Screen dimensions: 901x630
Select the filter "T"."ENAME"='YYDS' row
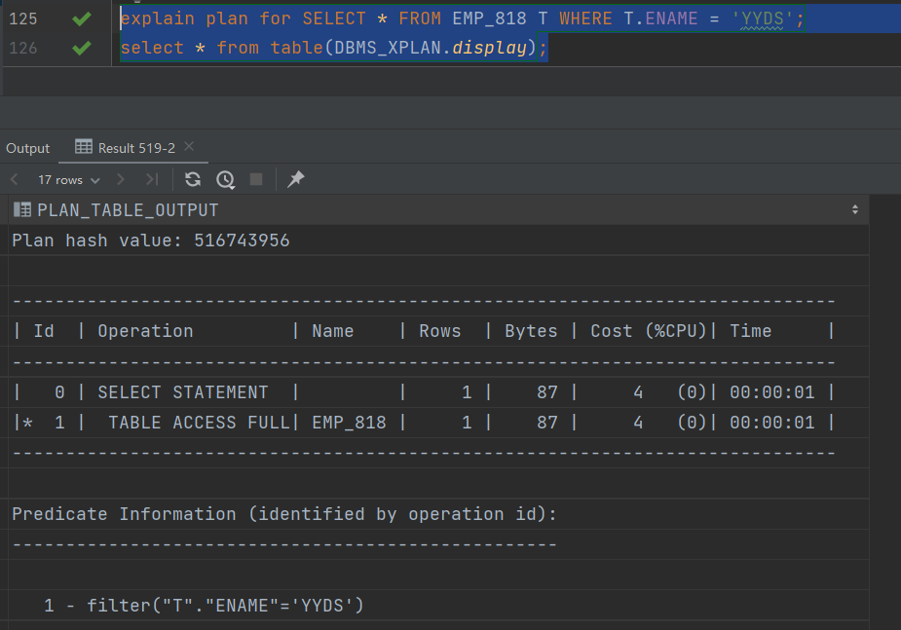(438, 606)
